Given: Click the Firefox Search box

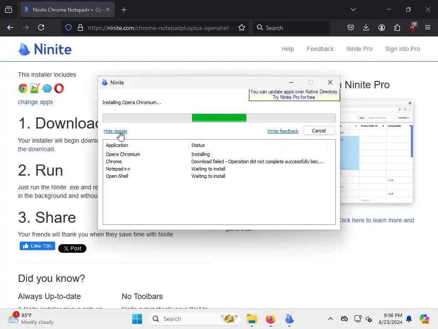Looking at the screenshot, I should click(292, 28).
